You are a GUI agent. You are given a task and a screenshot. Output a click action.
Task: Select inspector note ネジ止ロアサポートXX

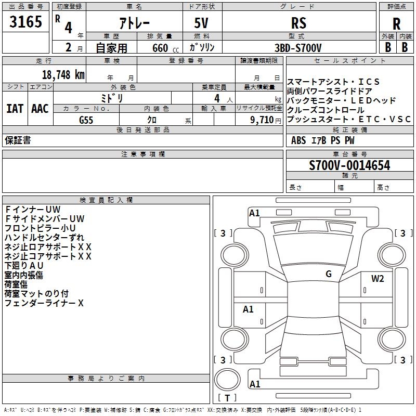tap(48, 246)
